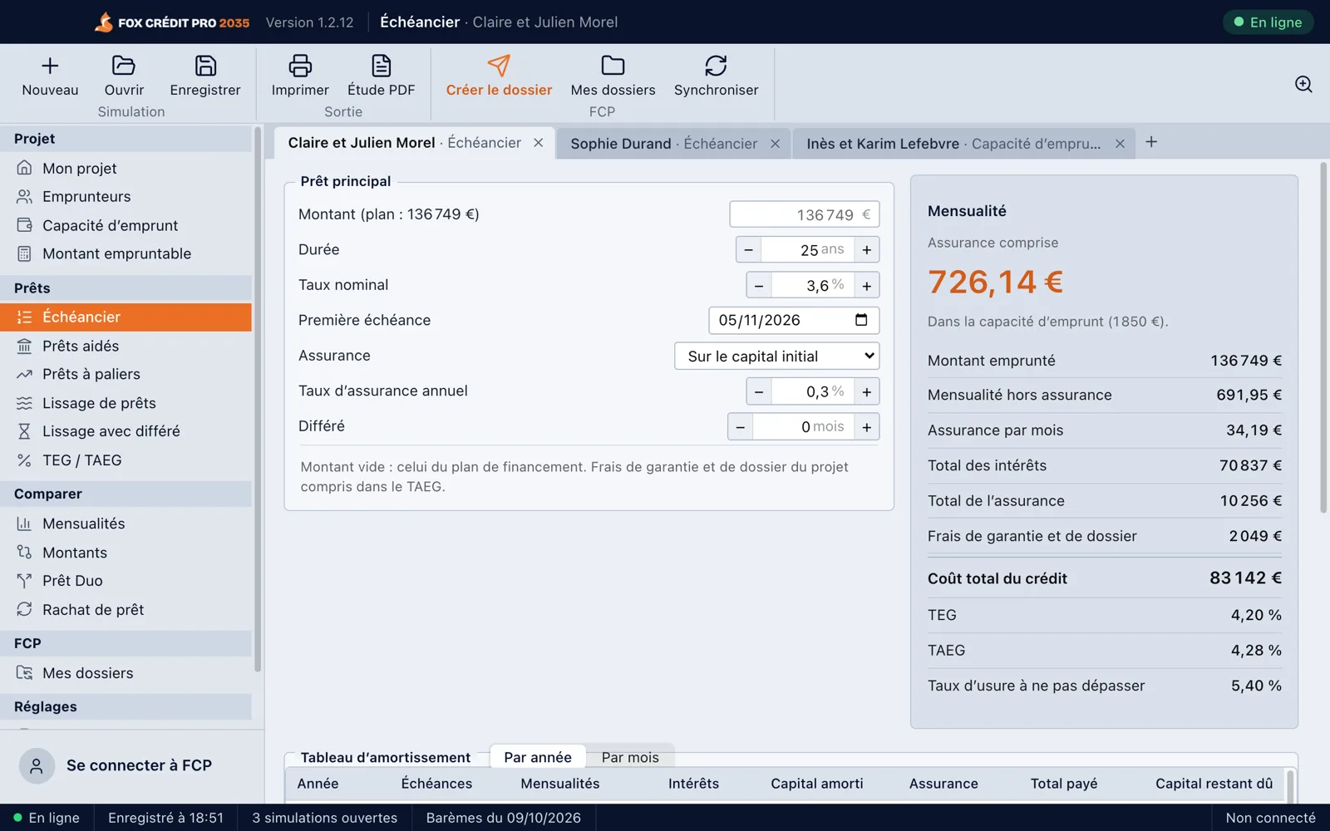This screenshot has width=1330, height=831.
Task: Open Capacité d'emprunt page
Action: (126, 225)
